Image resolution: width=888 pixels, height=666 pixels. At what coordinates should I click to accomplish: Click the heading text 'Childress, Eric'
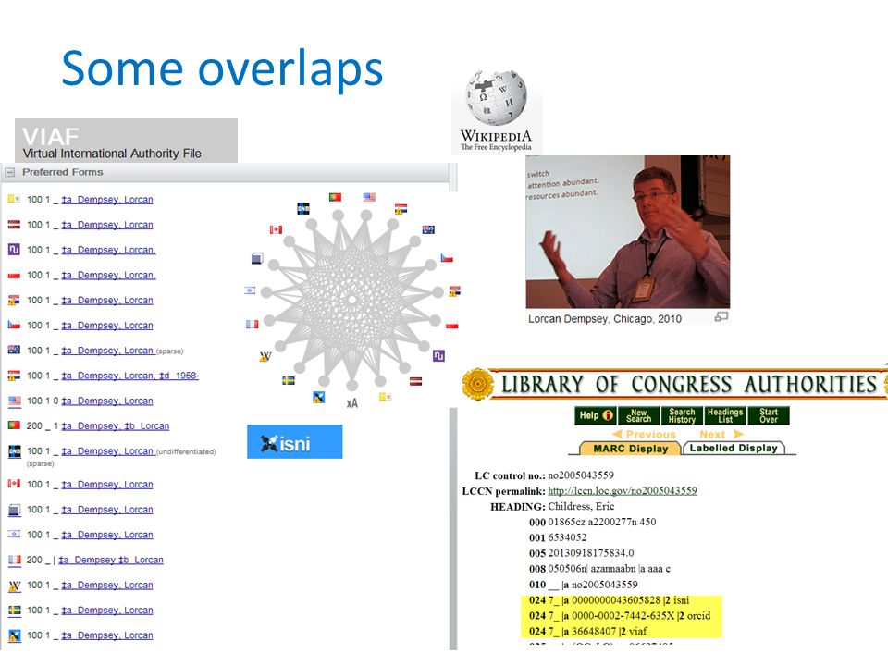[581, 506]
